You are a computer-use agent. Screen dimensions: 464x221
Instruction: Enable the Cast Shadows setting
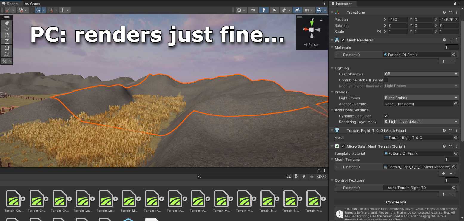(421, 74)
